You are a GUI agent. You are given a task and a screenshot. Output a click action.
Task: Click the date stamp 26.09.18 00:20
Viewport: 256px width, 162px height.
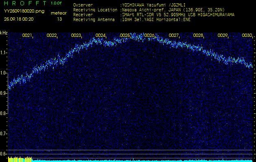19,19
